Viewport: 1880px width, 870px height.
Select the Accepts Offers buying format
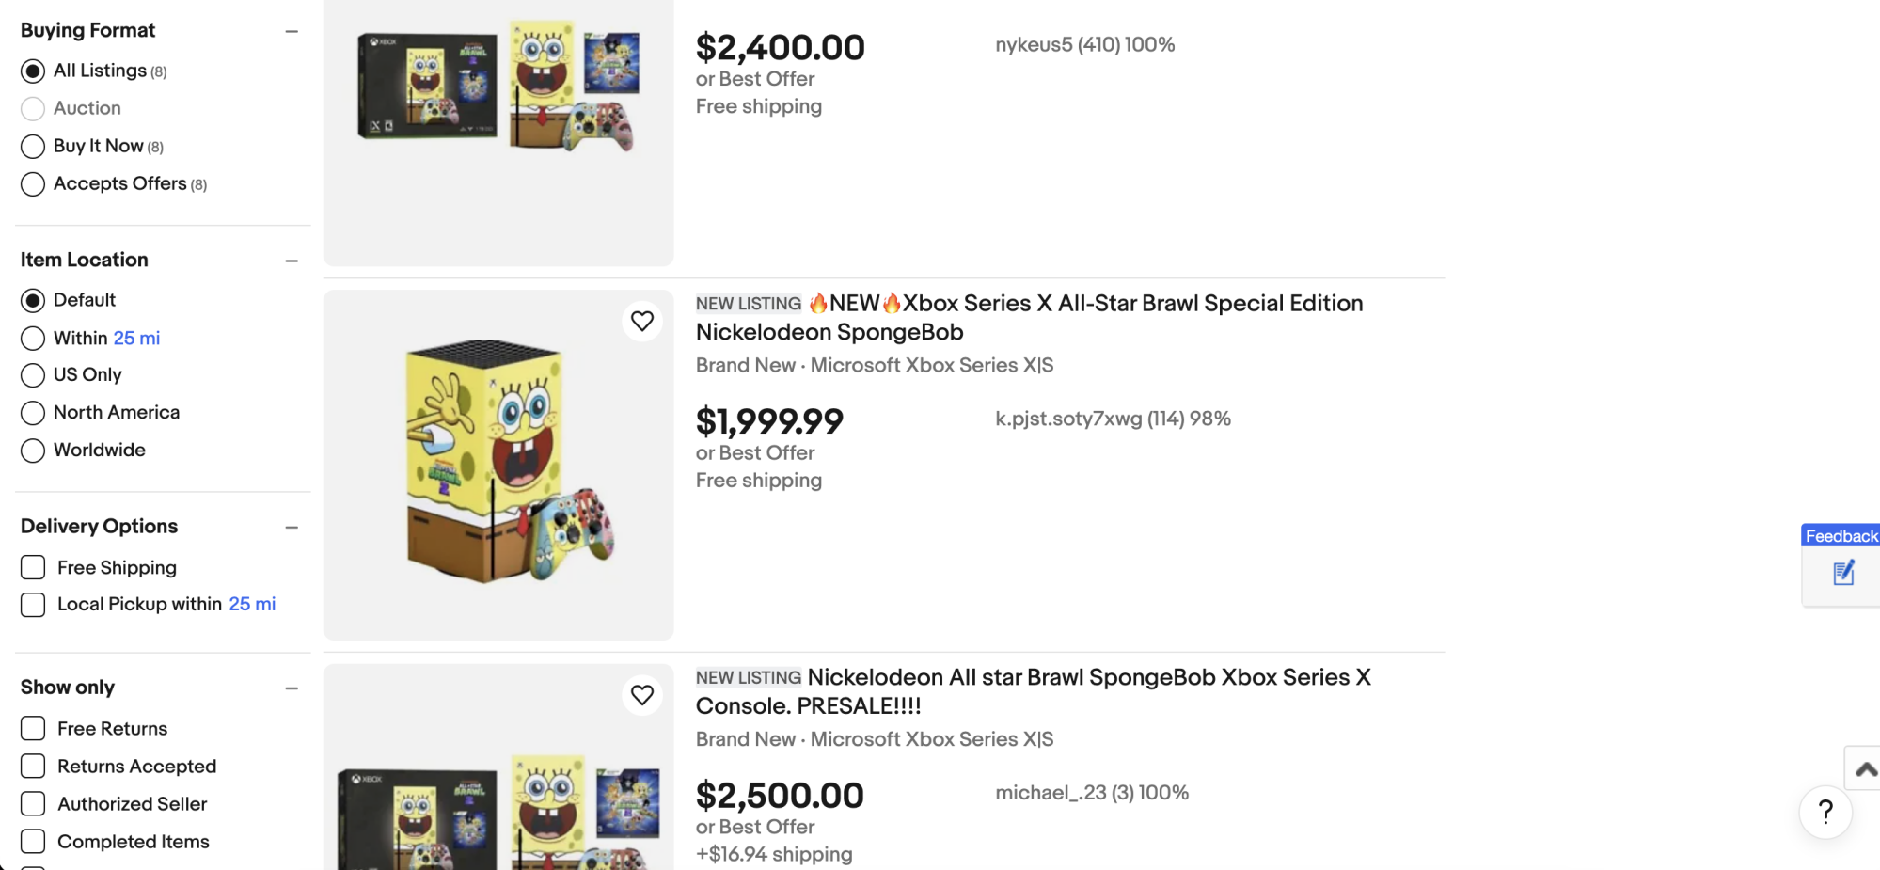coord(33,183)
